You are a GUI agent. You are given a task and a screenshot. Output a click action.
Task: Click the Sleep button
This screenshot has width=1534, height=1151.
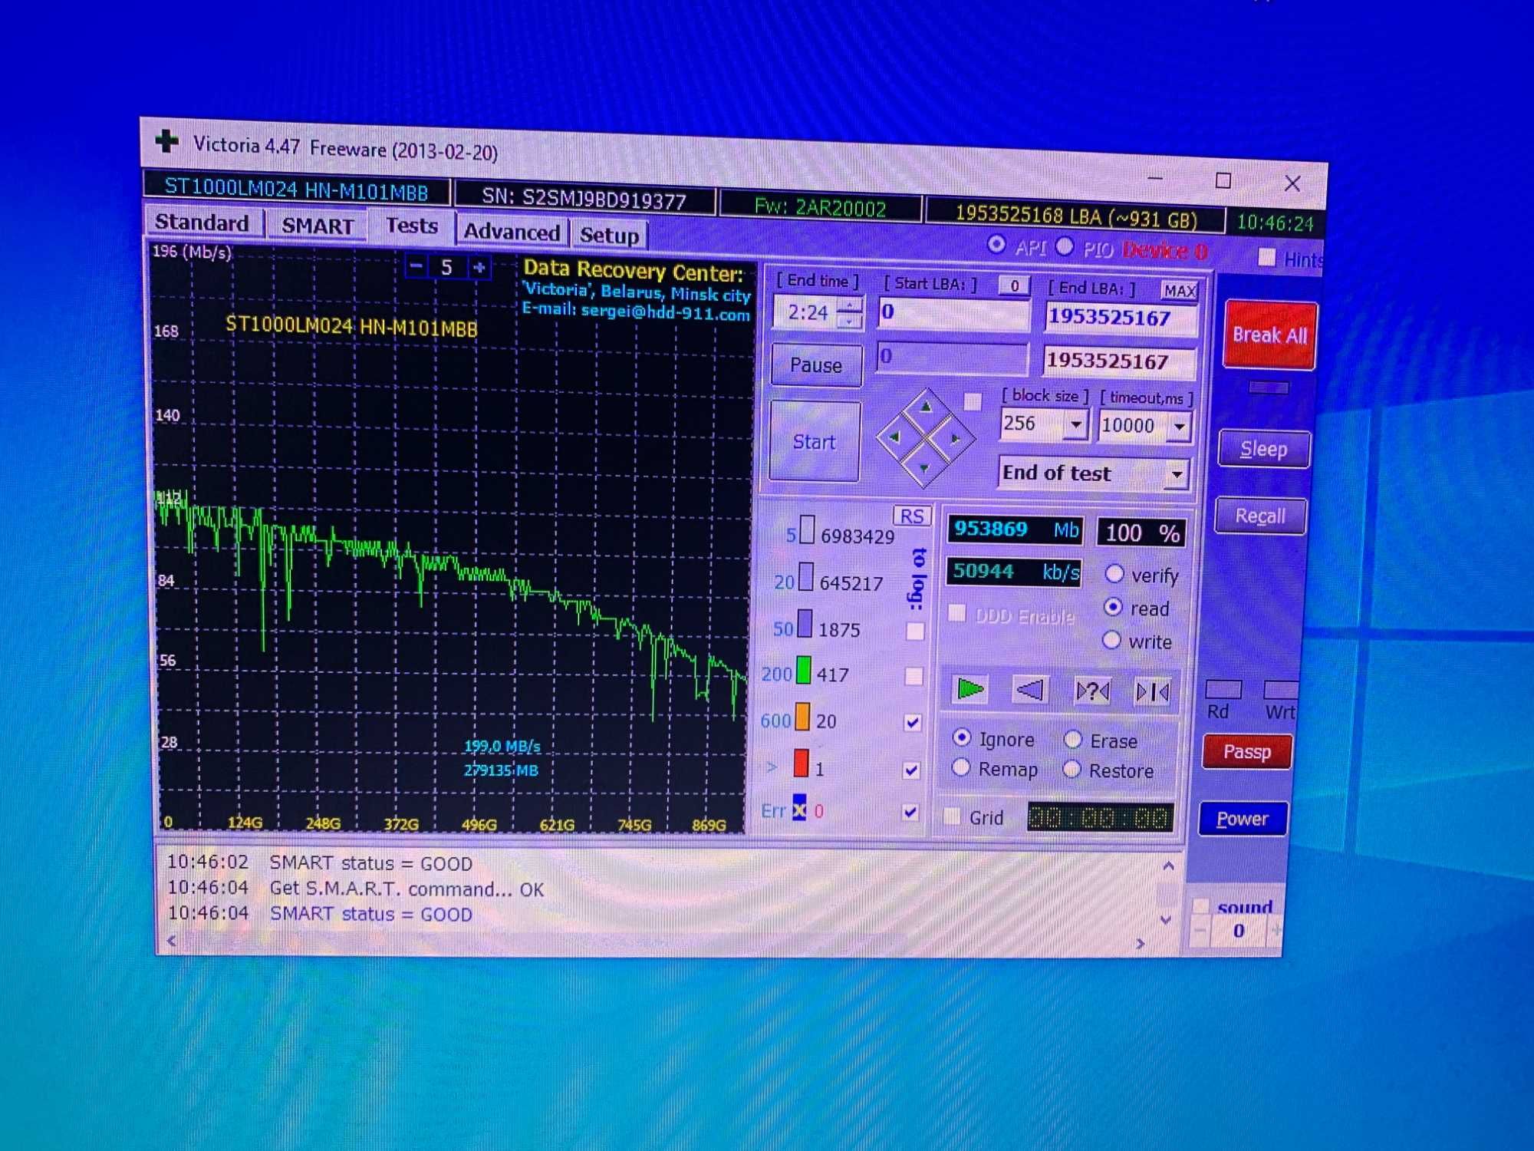[x=1264, y=449]
